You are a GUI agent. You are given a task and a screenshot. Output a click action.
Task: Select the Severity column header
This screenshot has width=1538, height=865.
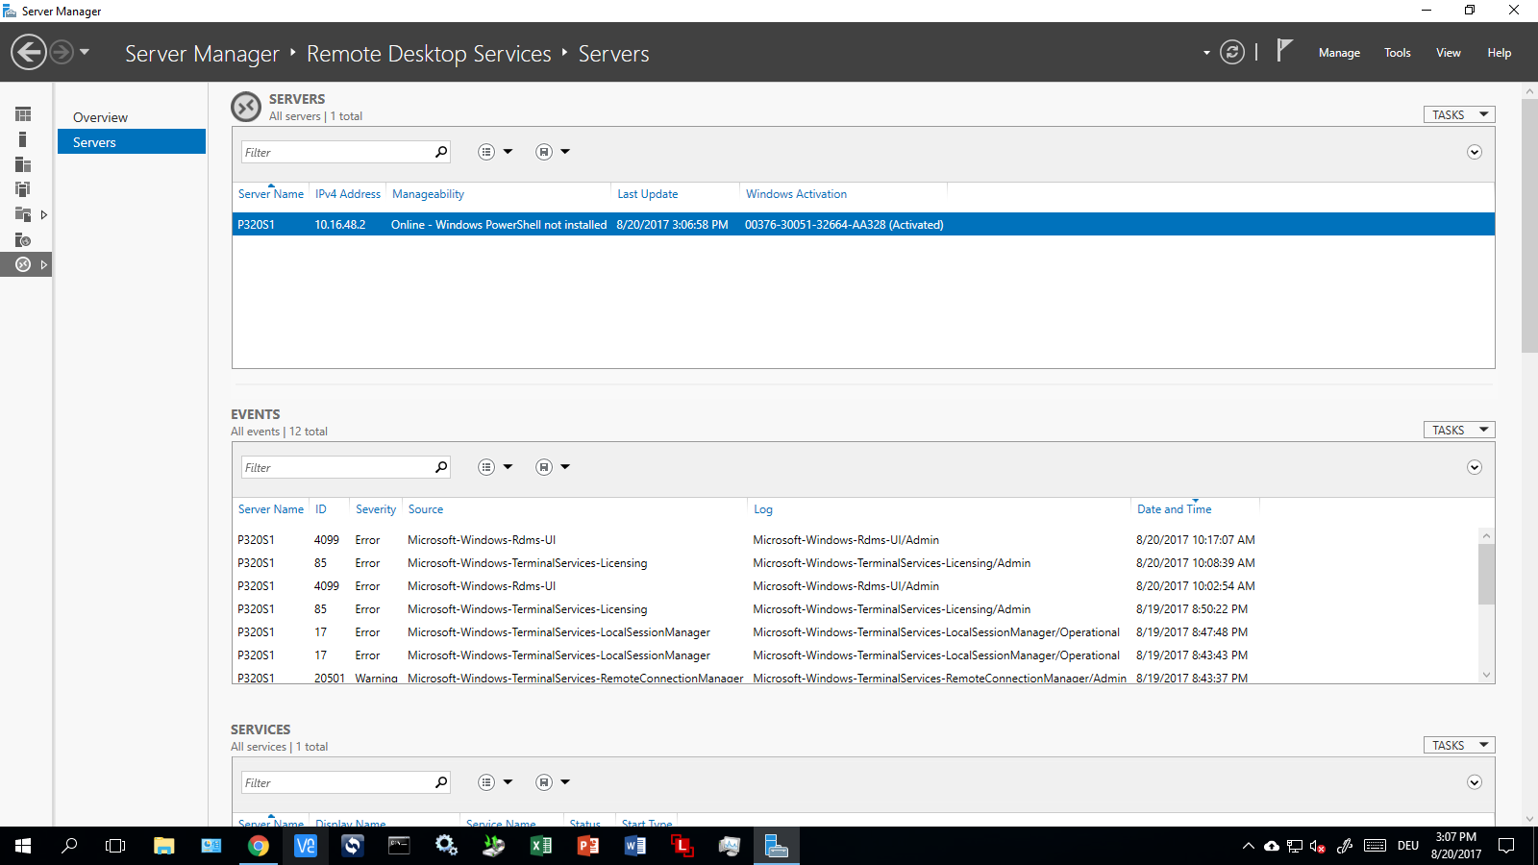point(375,508)
